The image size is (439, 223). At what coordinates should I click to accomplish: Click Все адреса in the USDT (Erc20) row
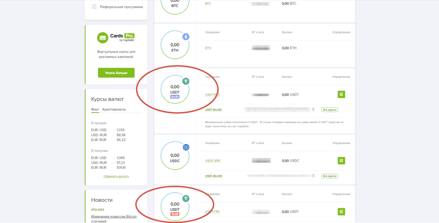[x=330, y=110]
